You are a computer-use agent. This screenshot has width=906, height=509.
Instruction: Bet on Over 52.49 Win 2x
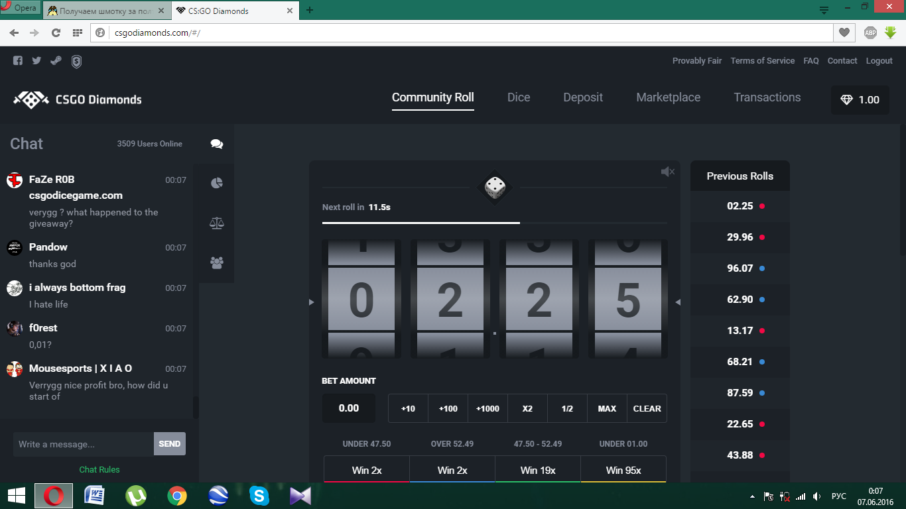pos(452,469)
